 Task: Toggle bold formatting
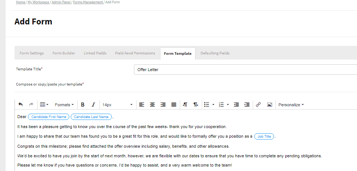83,105
